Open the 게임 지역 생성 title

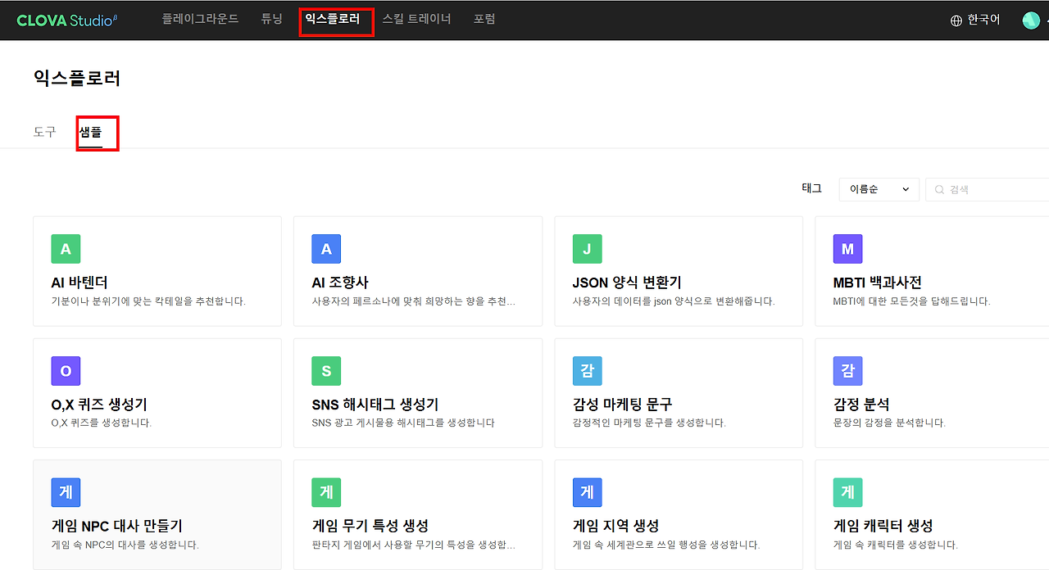(615, 526)
